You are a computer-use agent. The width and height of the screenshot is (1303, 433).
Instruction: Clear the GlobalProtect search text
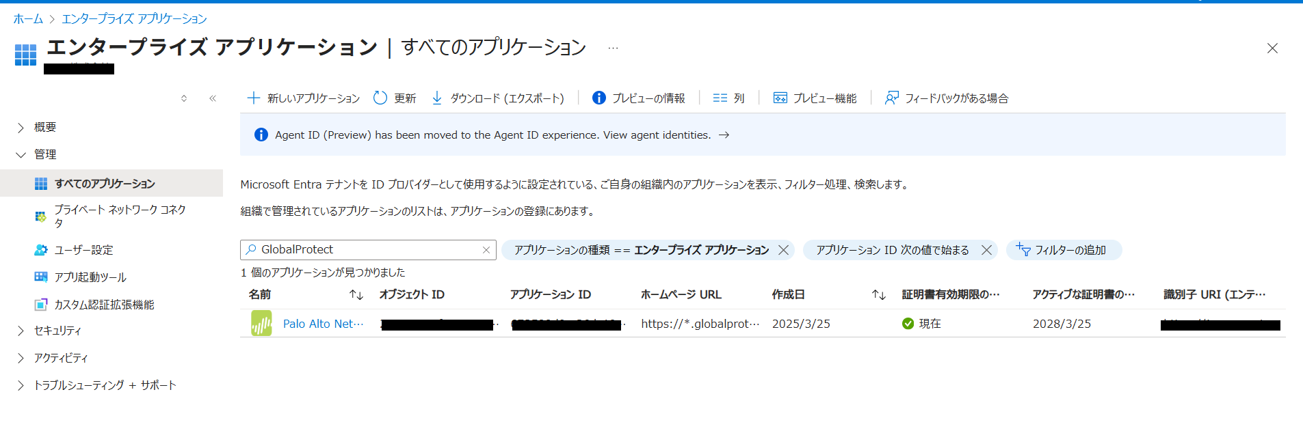pos(486,250)
